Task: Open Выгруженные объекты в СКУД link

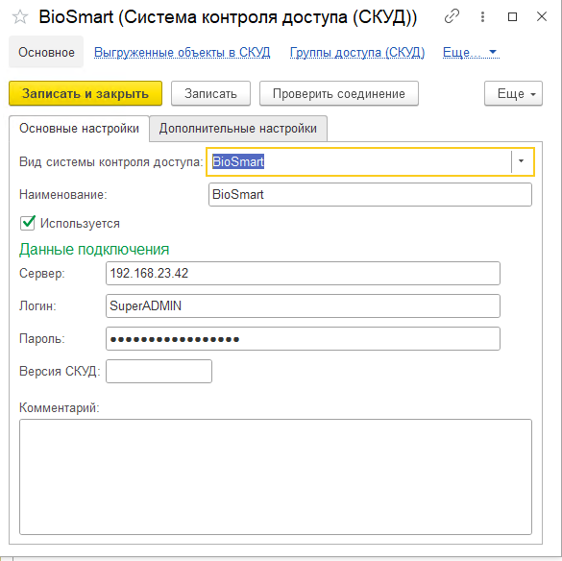Action: coord(182,52)
